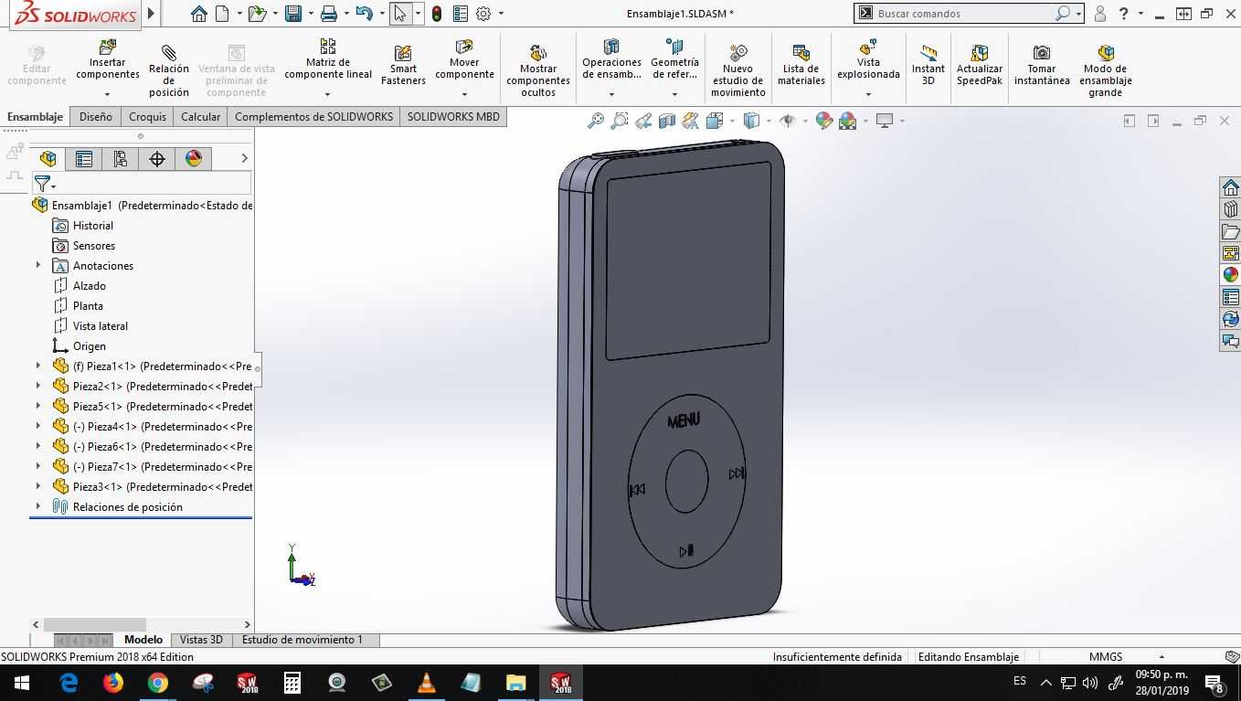This screenshot has width=1241, height=701.
Task: Select Origen in feature tree
Action: (x=89, y=346)
